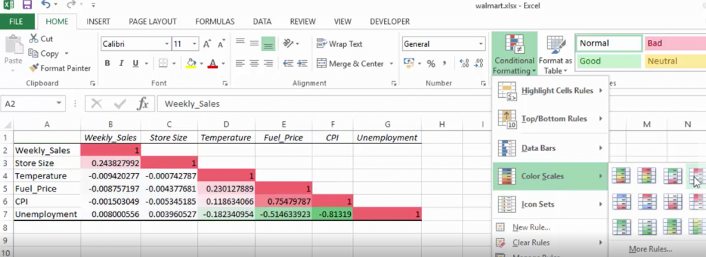Apply Percent Style
This screenshot has height=257, width=706.
click(x=431, y=64)
